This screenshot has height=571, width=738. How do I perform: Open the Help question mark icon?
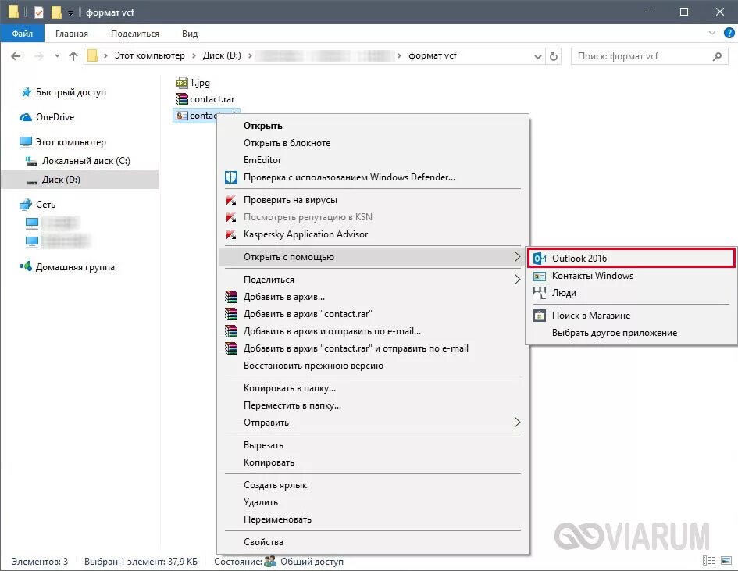click(729, 33)
